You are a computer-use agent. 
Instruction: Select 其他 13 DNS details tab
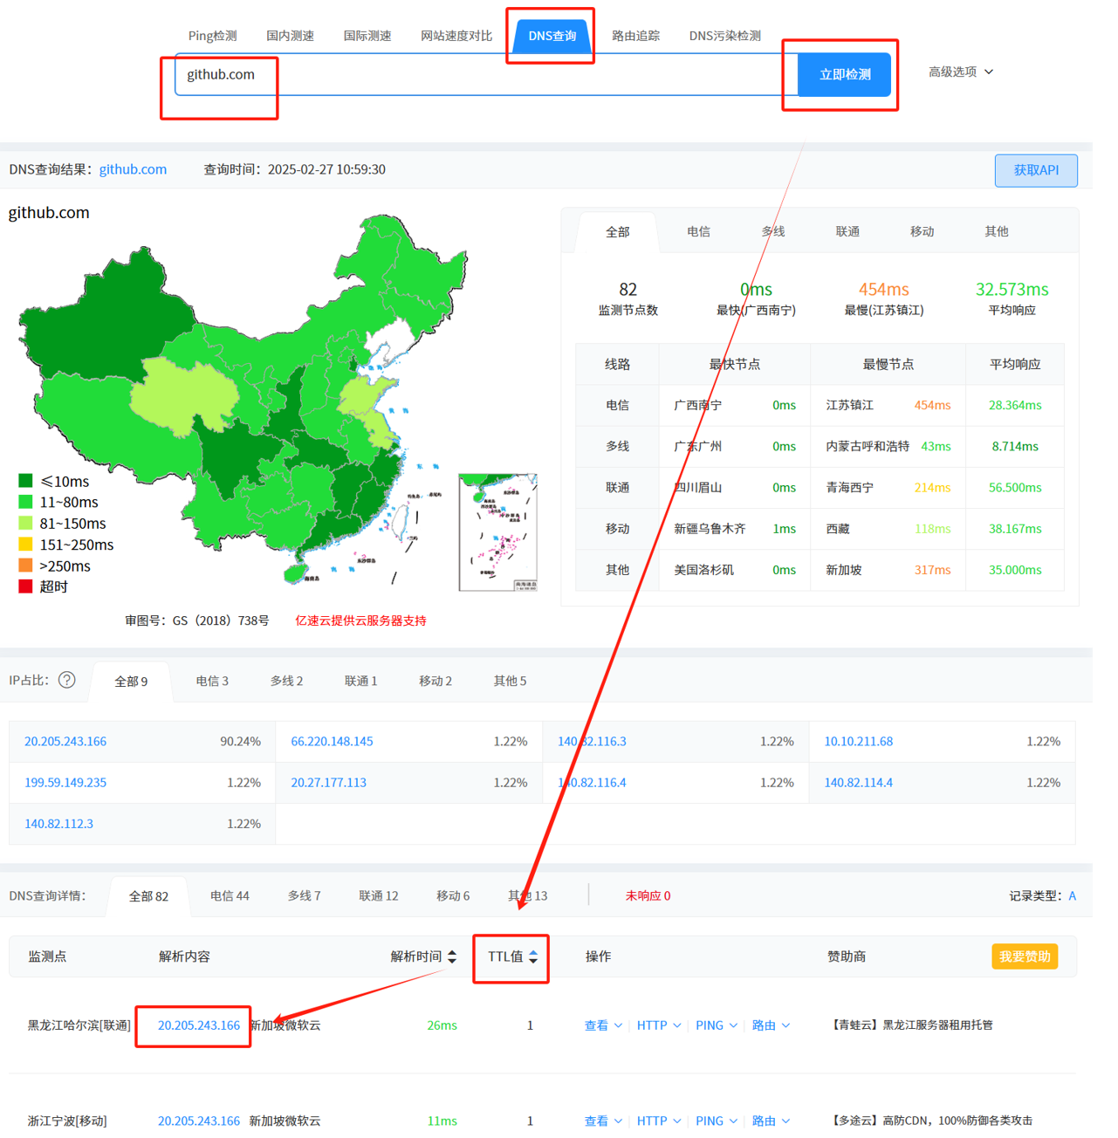click(x=527, y=895)
